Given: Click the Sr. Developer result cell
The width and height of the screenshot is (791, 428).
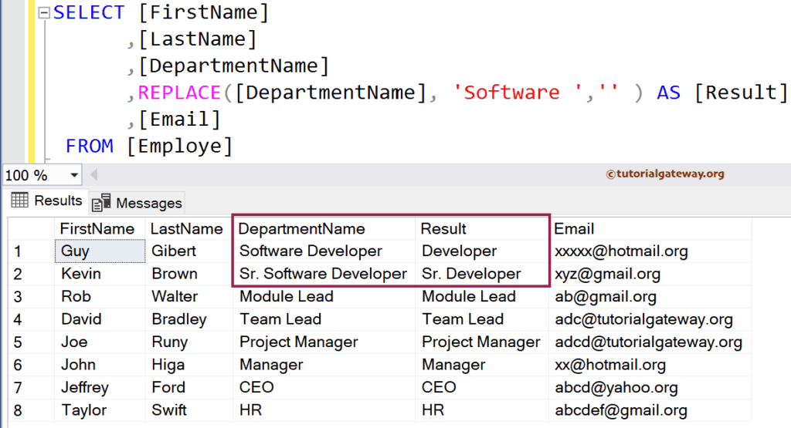Looking at the screenshot, I should [482, 274].
